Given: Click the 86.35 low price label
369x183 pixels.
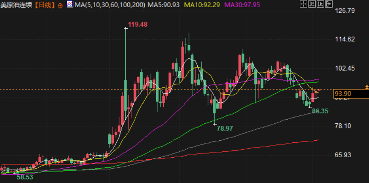Looking at the screenshot, I should click(x=320, y=111).
